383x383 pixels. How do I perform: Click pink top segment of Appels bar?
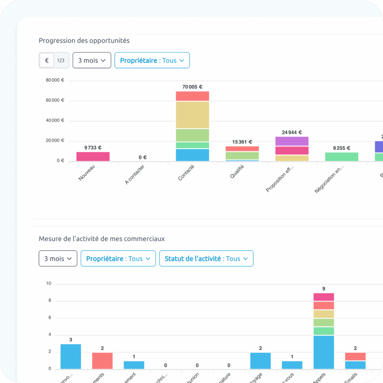coord(324,297)
